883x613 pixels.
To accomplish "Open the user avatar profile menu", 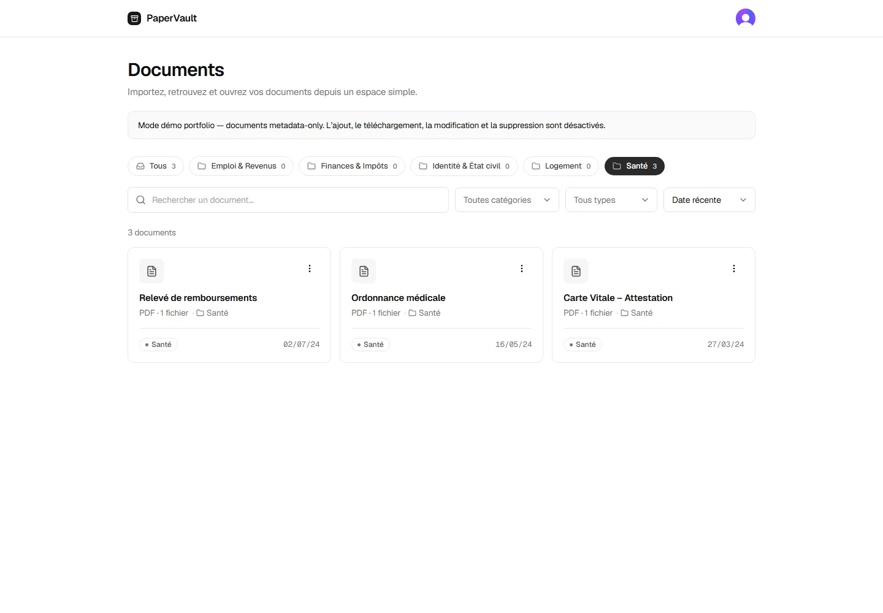I will click(x=745, y=18).
